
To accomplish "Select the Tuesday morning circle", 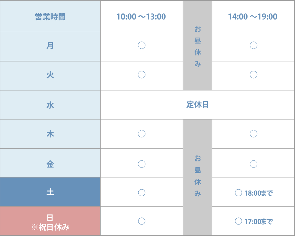I will [142, 75].
